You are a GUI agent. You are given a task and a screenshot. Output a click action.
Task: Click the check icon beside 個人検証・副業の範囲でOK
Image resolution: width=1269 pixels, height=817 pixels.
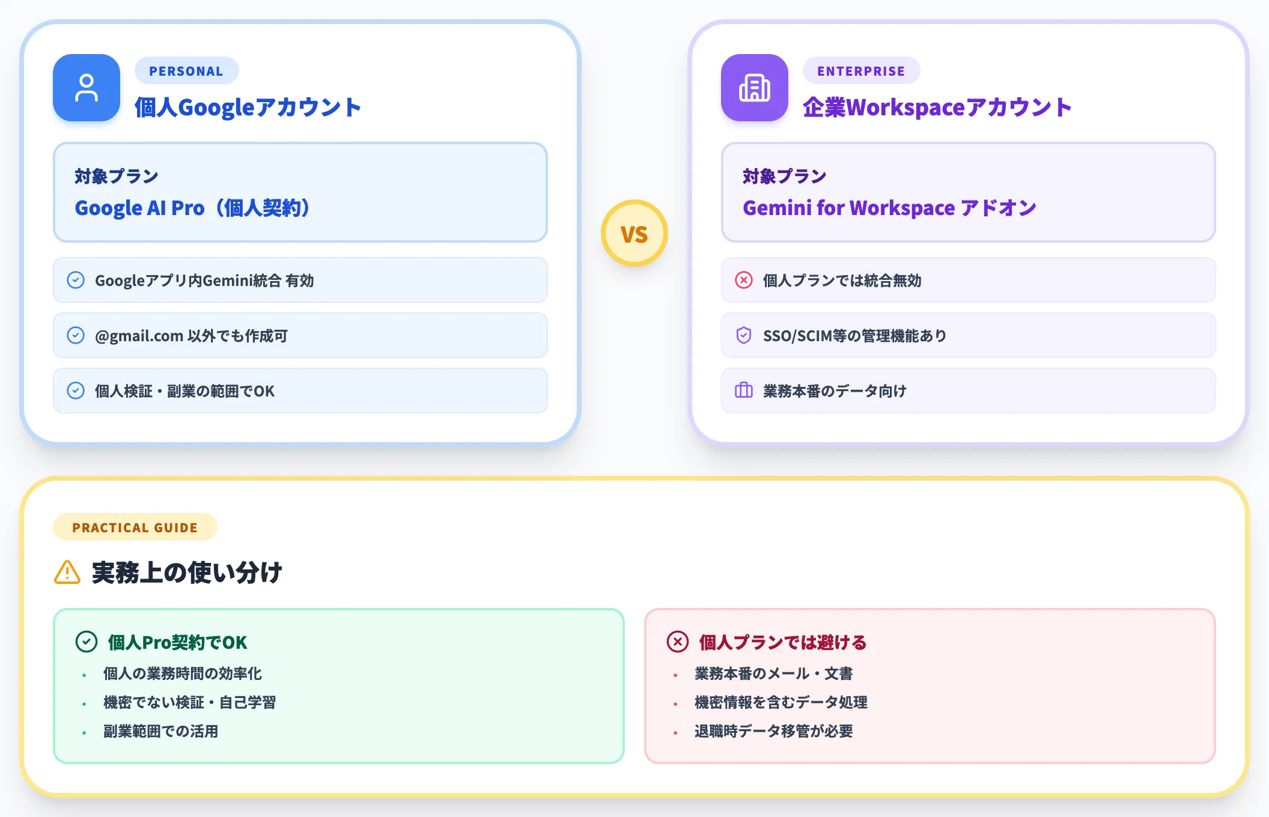[x=76, y=390]
